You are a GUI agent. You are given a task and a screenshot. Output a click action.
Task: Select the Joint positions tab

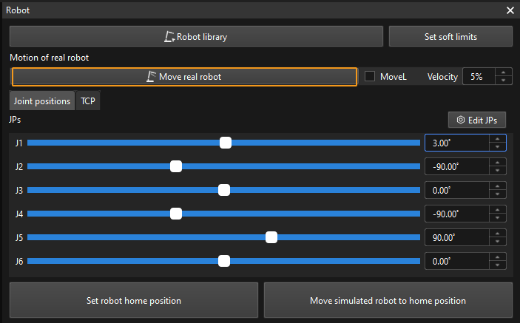[x=42, y=101]
